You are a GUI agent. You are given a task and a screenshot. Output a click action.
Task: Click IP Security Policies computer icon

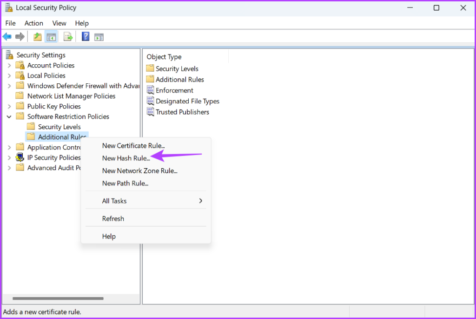20,157
